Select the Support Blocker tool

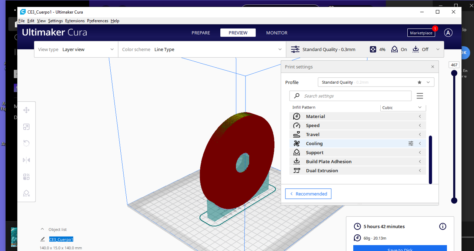tap(26, 193)
